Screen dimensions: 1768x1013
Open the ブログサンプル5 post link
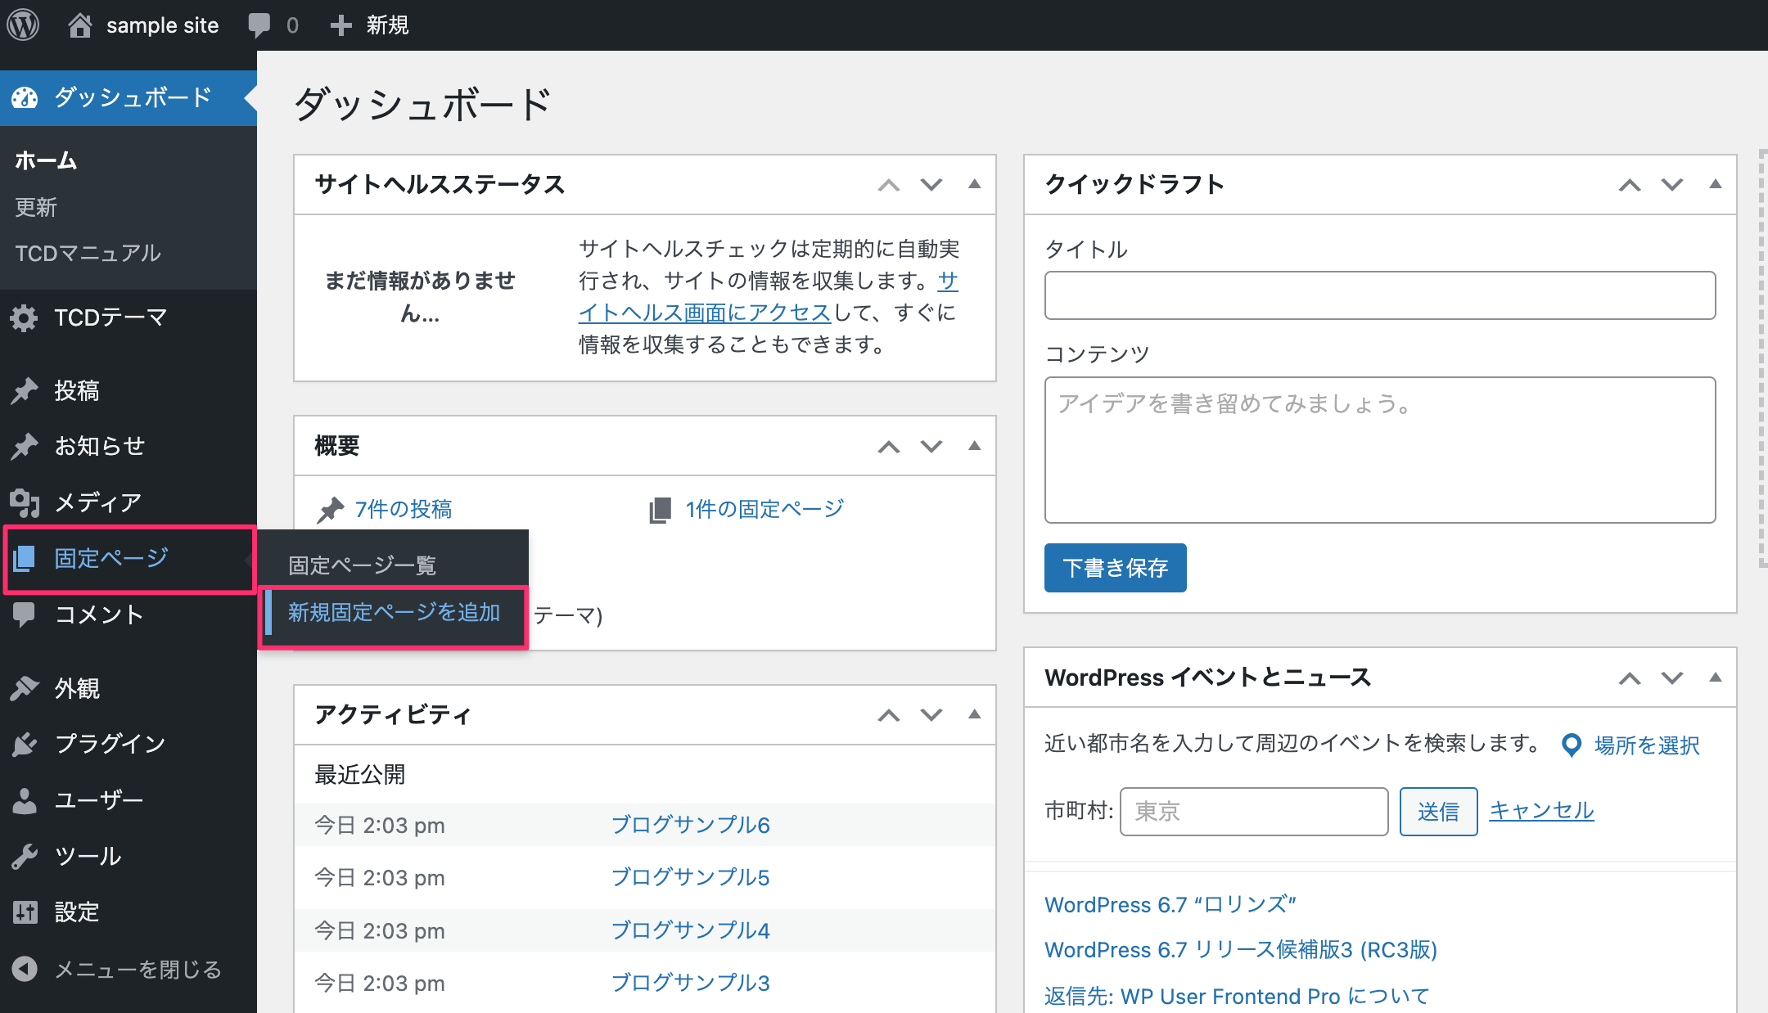[690, 877]
